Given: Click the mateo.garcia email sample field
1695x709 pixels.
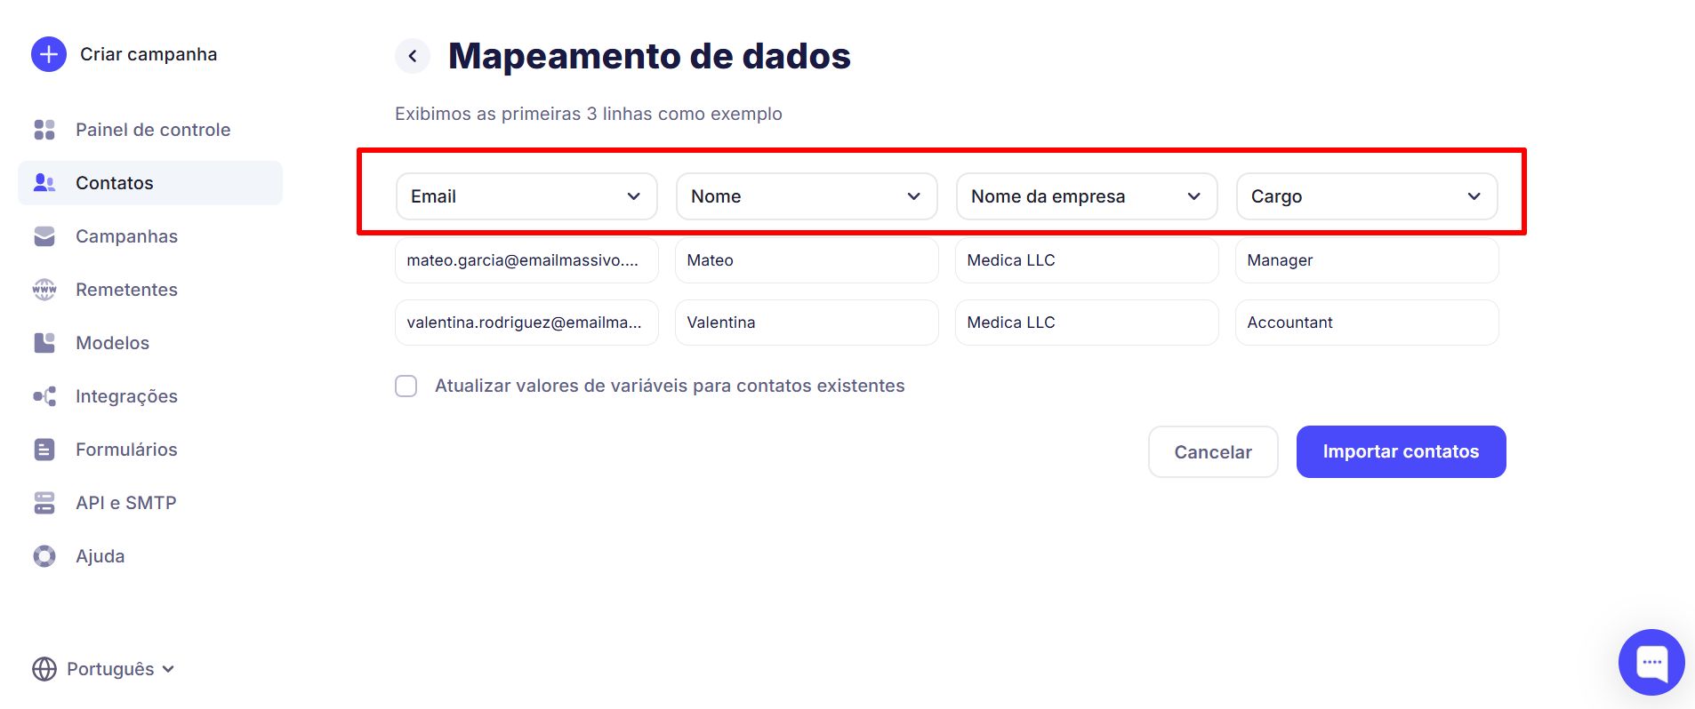Looking at the screenshot, I should (x=526, y=260).
